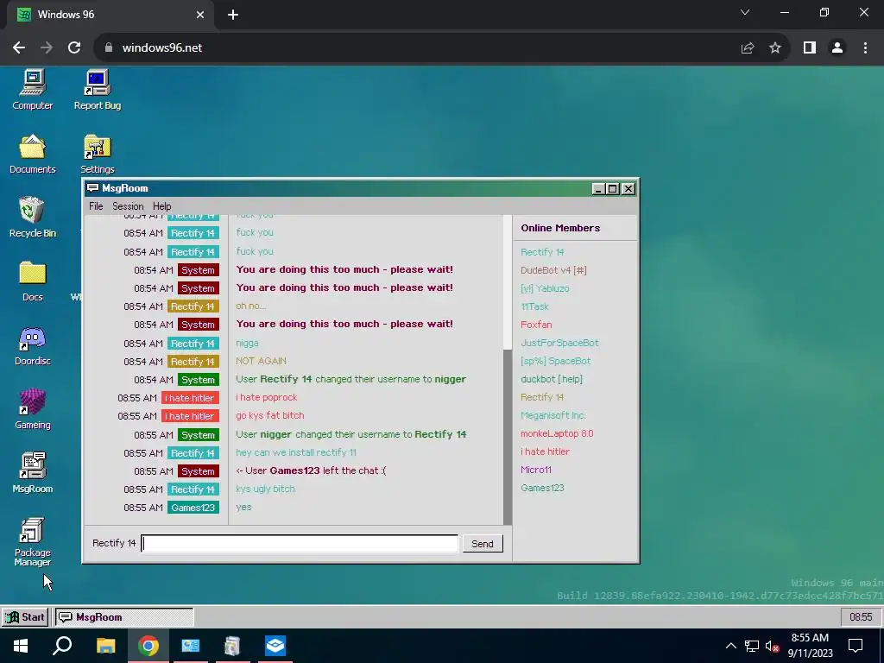Click the Chrome icon in Windows taskbar

[148, 646]
